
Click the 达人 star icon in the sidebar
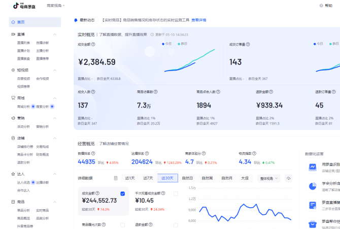(13, 174)
